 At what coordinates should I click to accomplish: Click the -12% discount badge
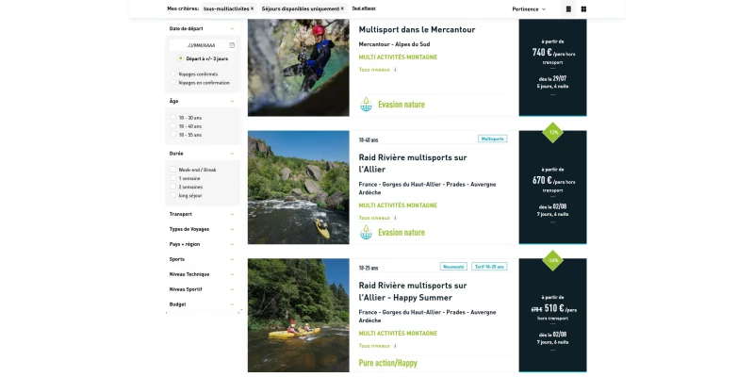552,132
